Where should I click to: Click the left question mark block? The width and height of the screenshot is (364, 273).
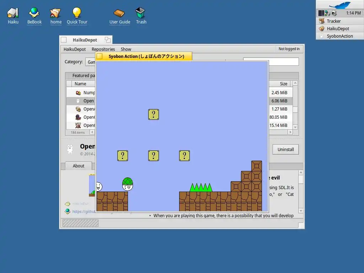(123, 156)
